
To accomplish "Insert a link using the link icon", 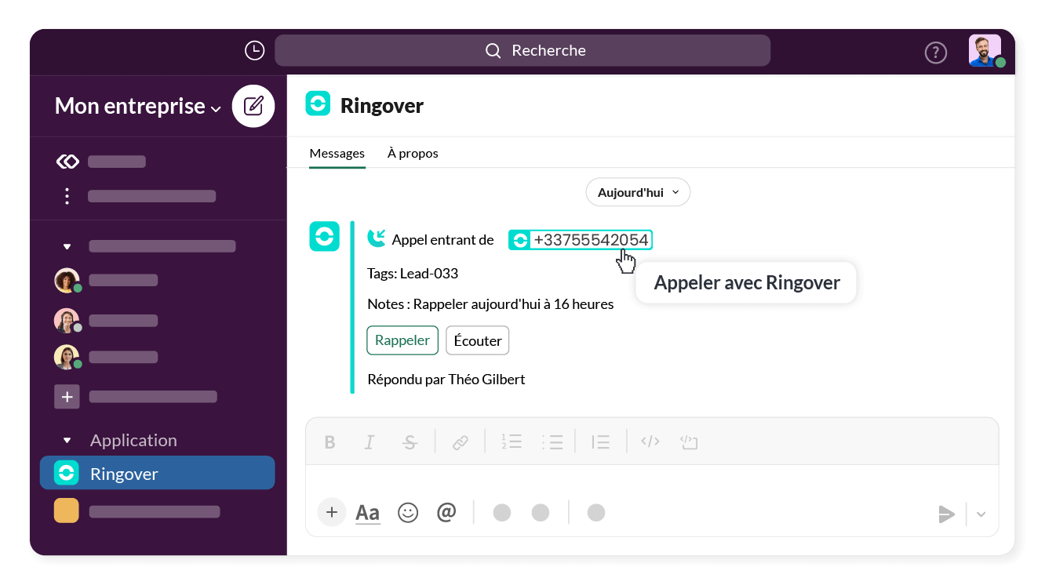I will point(461,442).
